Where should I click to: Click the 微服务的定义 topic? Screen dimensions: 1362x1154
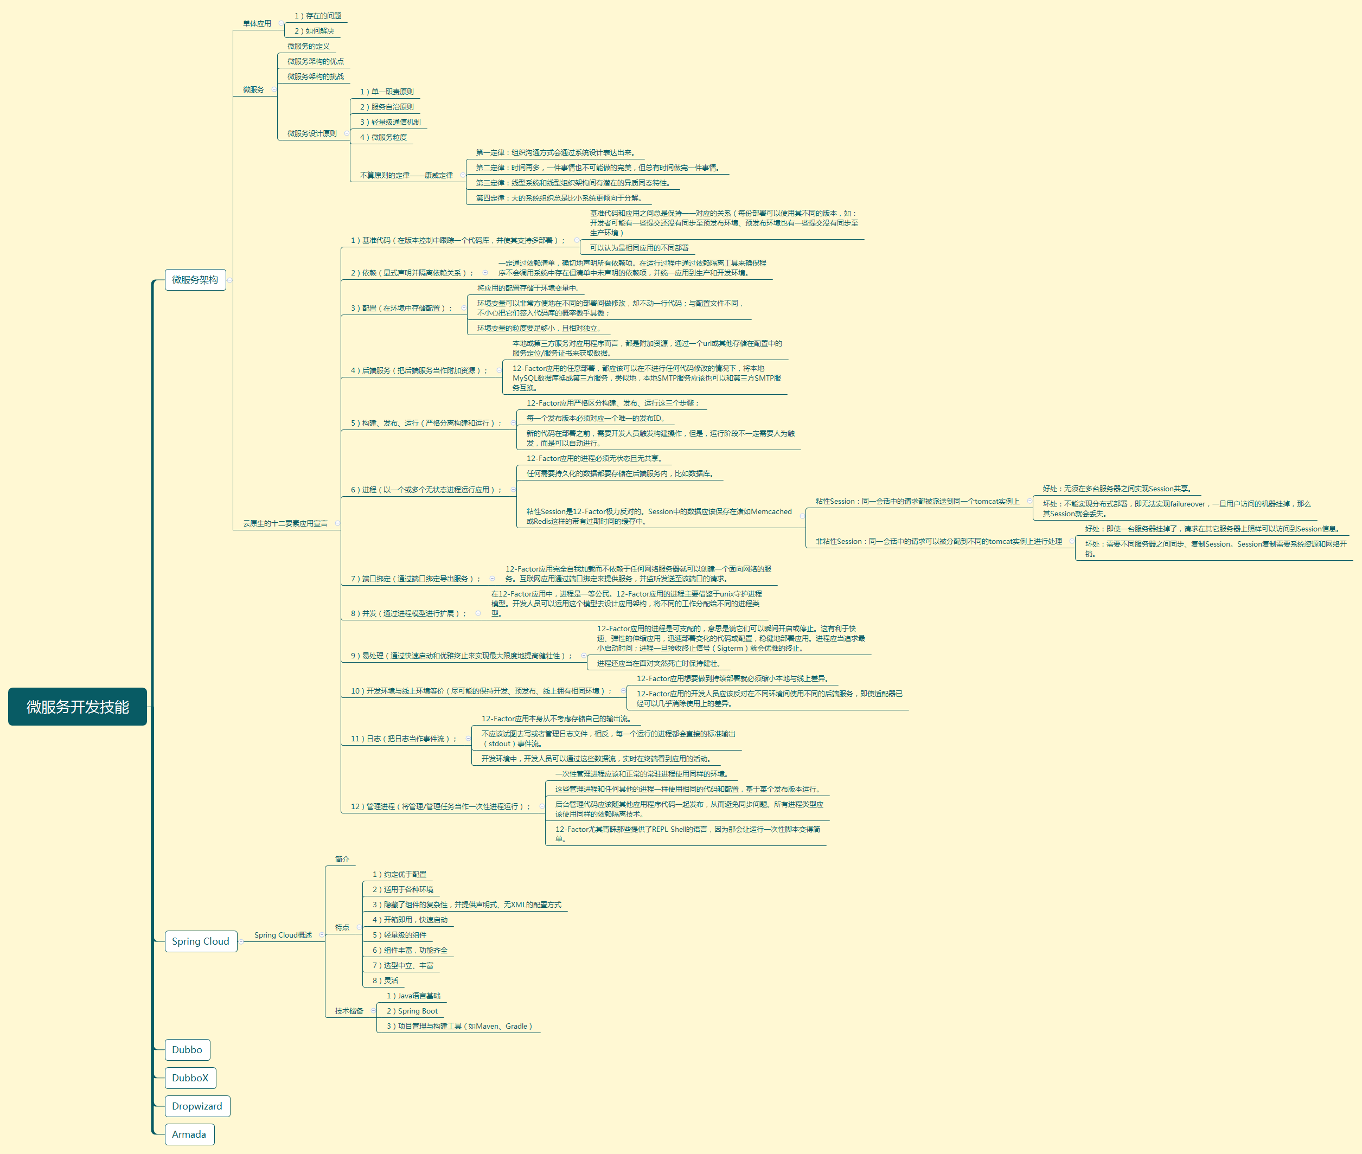point(308,46)
